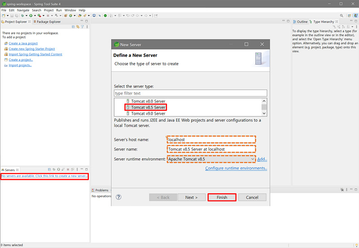Select Tomcat v8.5 Server in list
This screenshot has width=359, height=248.
[148, 107]
